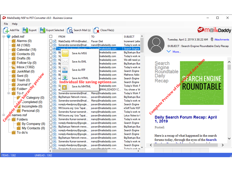
Task: Click the Close File(s) icon
Action: (97, 30)
